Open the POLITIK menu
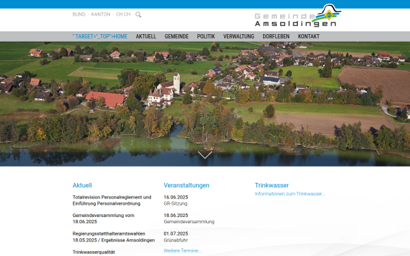The width and height of the screenshot is (410, 256). [206, 36]
